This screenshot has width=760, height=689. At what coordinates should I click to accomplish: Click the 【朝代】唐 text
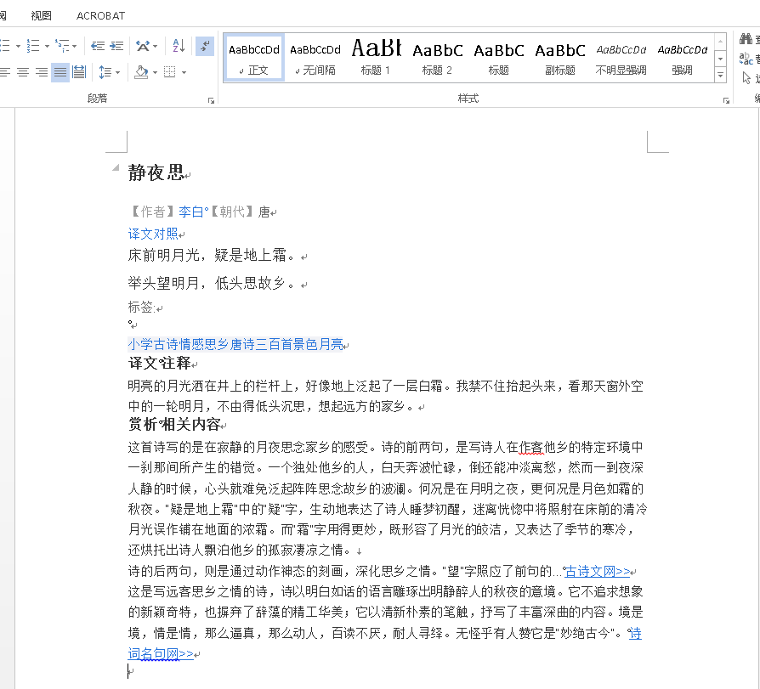point(240,212)
